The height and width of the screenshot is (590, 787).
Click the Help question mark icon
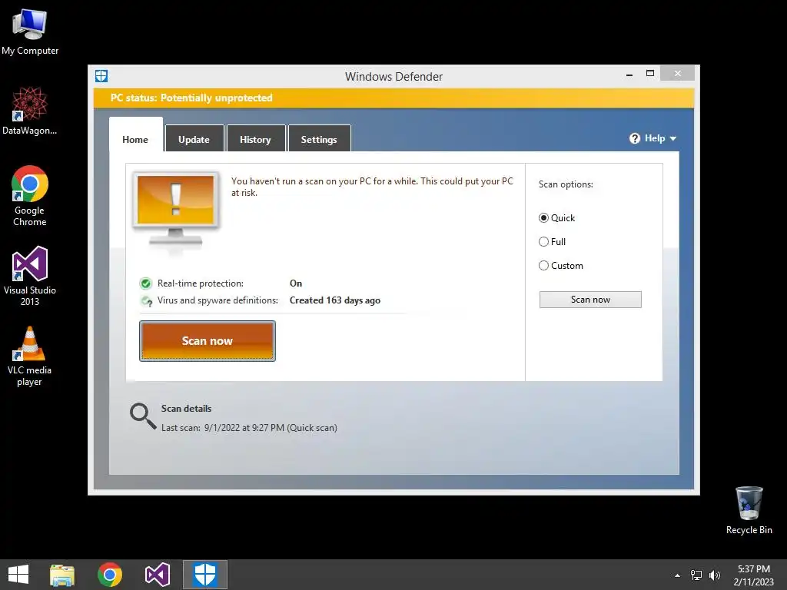[x=634, y=138]
